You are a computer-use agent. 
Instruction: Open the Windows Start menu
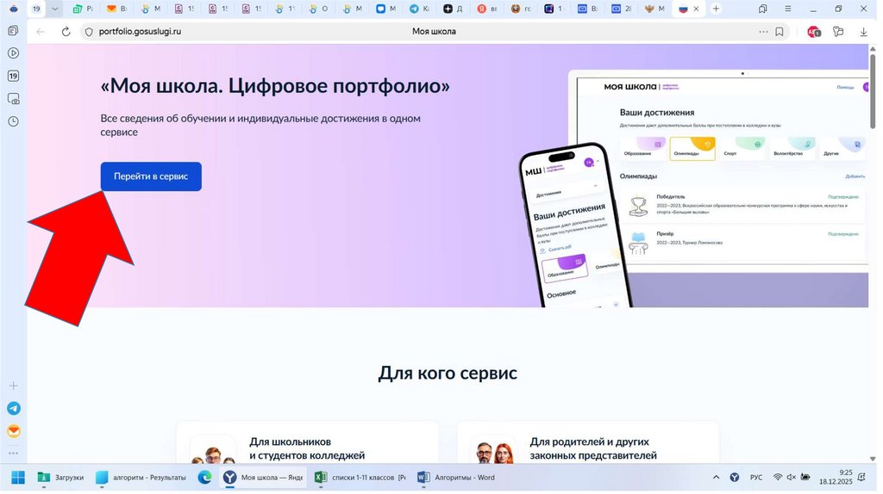coord(18,478)
